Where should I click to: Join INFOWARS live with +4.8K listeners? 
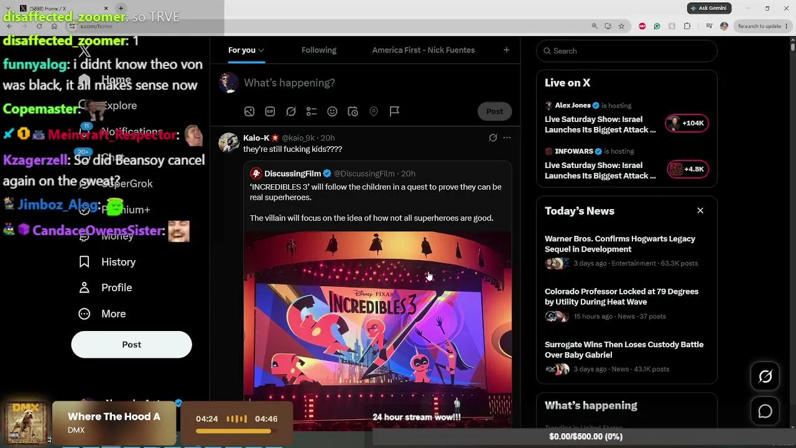point(687,169)
